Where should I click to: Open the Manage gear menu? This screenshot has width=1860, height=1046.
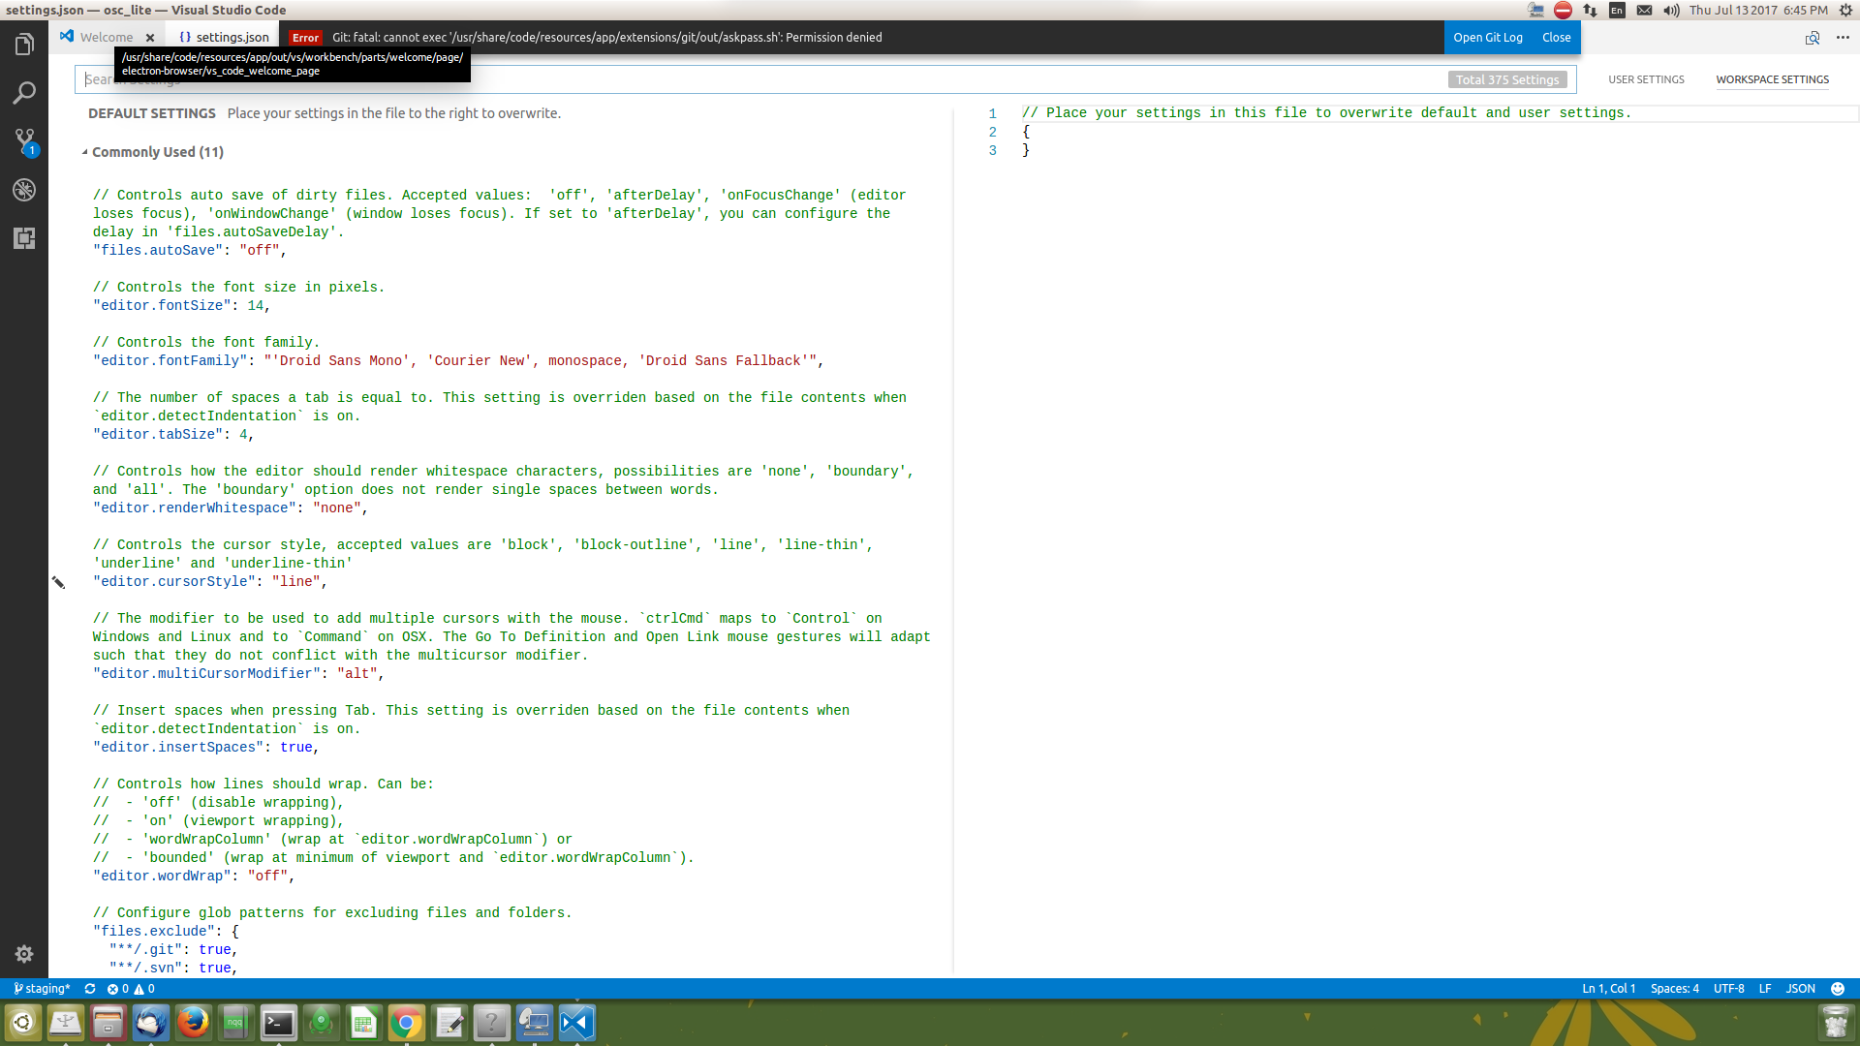click(24, 954)
